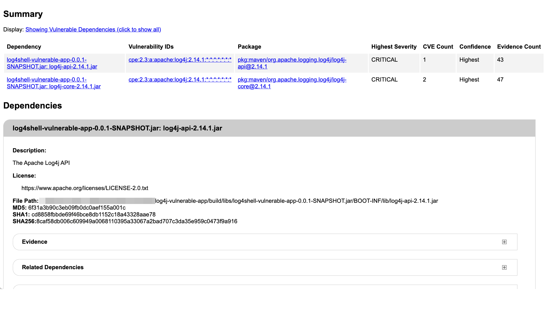This screenshot has width=548, height=311.
Task: Open package link log4j-api@2.14.1
Action: pos(292,63)
